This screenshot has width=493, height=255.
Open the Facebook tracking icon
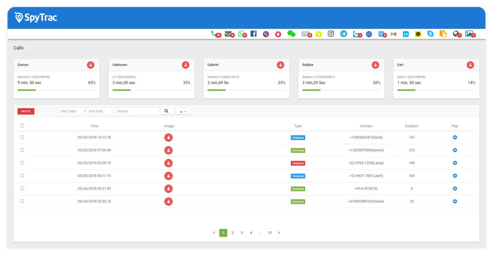(x=253, y=34)
